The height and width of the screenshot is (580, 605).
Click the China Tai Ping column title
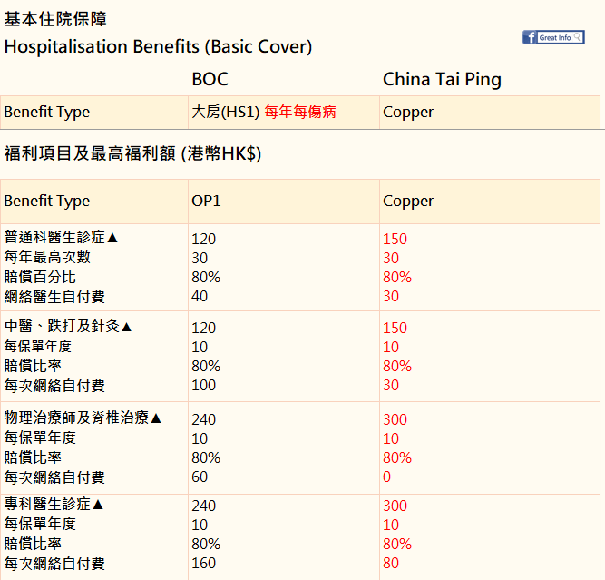click(x=442, y=80)
